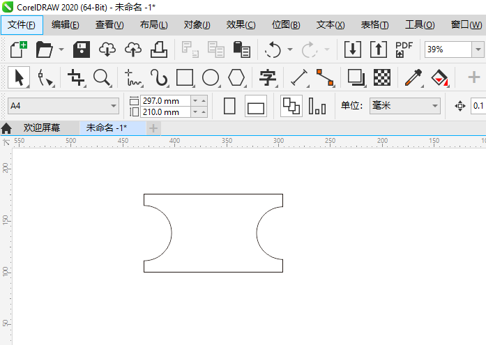Click the Print icon
Viewport: 486px width, 345px height.
pos(159,49)
